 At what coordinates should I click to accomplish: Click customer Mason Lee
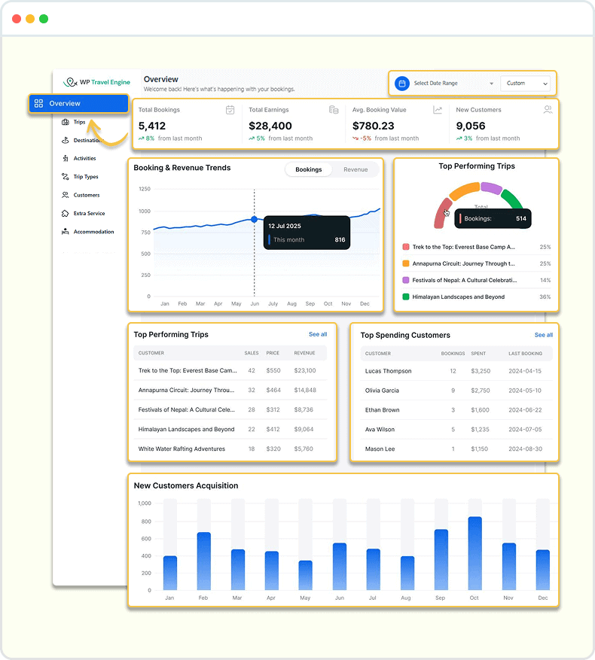click(380, 449)
